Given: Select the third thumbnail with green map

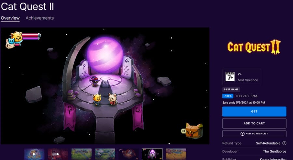Looking at the screenshot, I should click(x=81, y=154).
